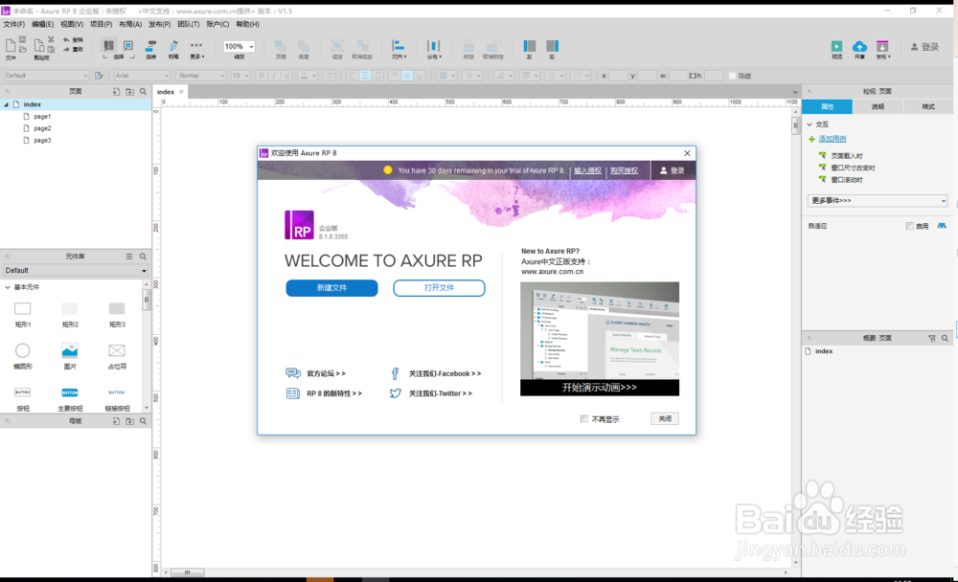958x582 pixels.
Task: Click the 输入授权 link in trial banner
Action: point(588,170)
